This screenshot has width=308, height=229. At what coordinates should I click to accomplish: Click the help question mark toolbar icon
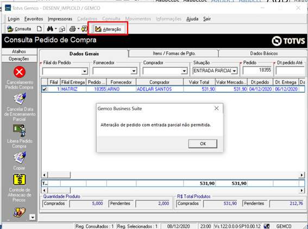[84, 29]
